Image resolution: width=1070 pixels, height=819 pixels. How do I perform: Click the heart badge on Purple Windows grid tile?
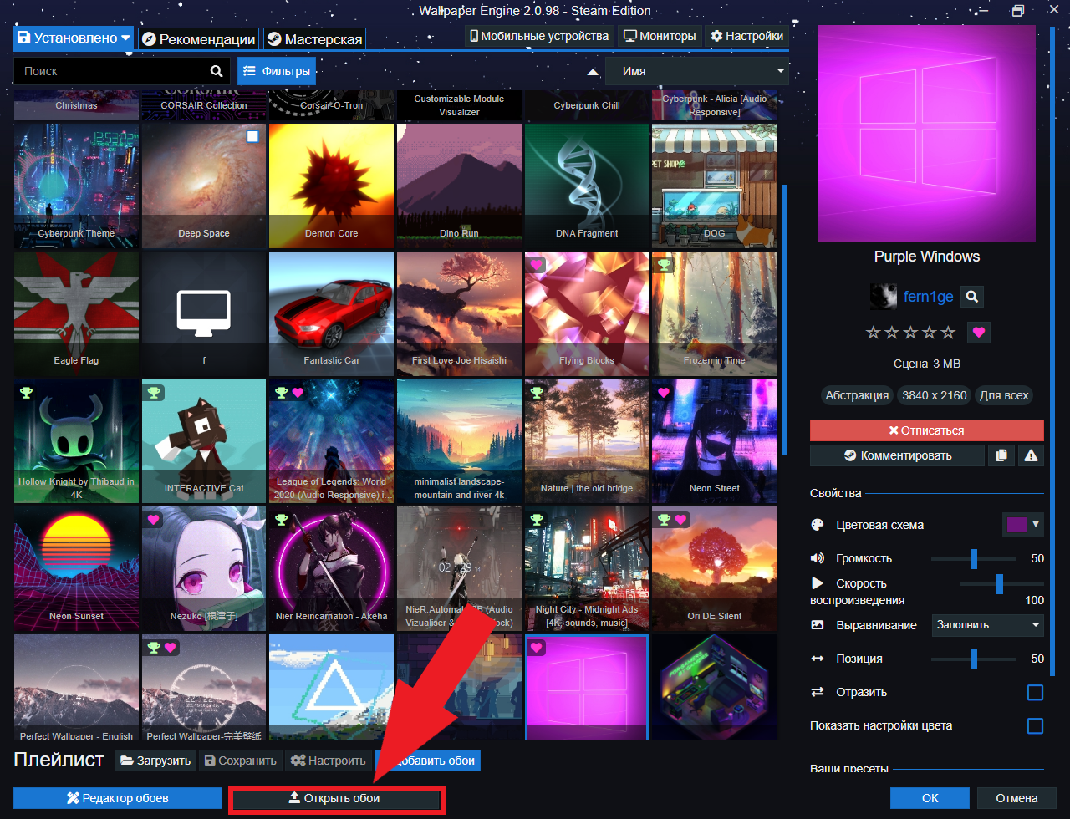pos(537,647)
